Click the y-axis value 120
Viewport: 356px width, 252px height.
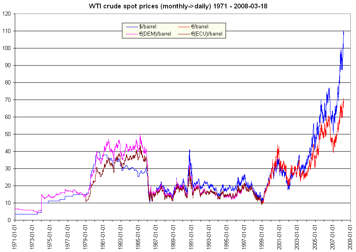tap(6, 14)
